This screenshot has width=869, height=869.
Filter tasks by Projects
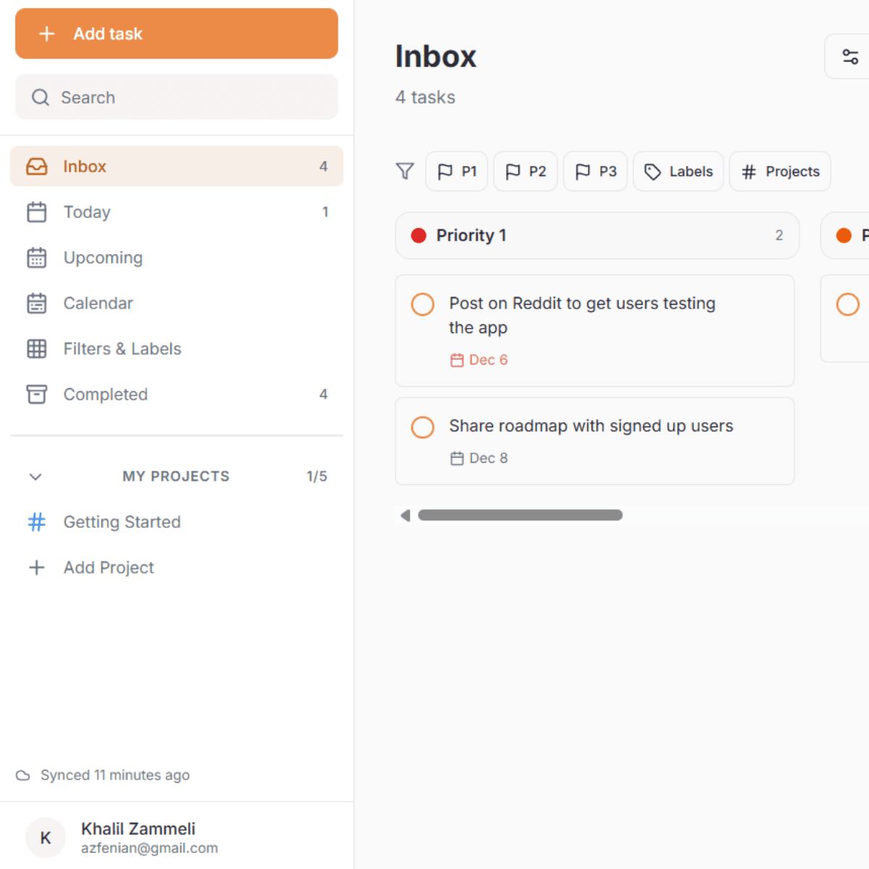coord(780,171)
